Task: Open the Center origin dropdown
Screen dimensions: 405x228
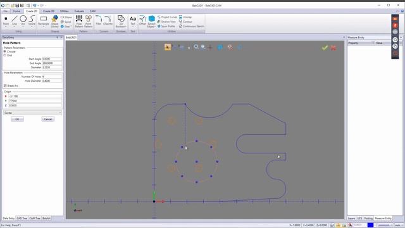Action: (x=32, y=113)
